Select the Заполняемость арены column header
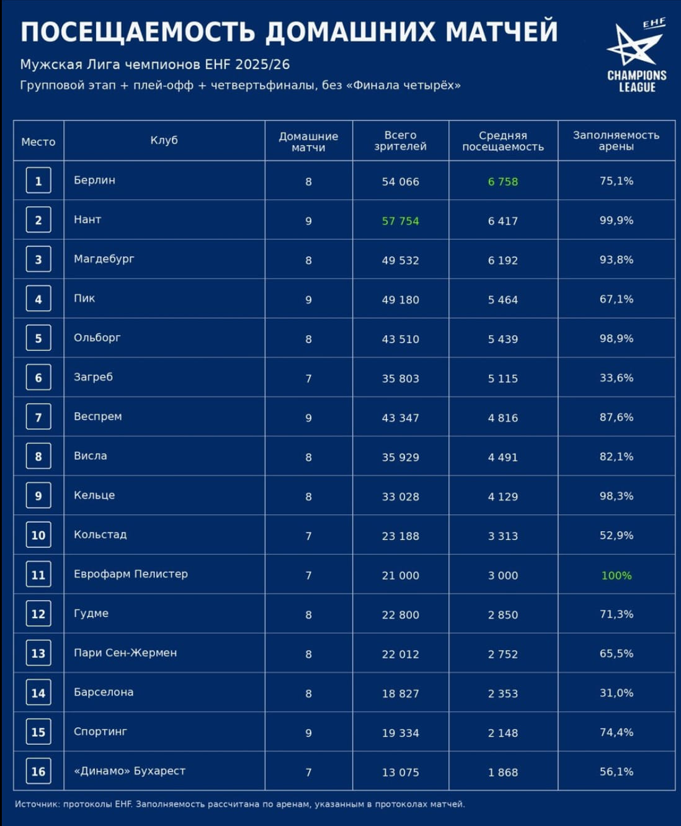This screenshot has height=826, width=681. pos(616,141)
